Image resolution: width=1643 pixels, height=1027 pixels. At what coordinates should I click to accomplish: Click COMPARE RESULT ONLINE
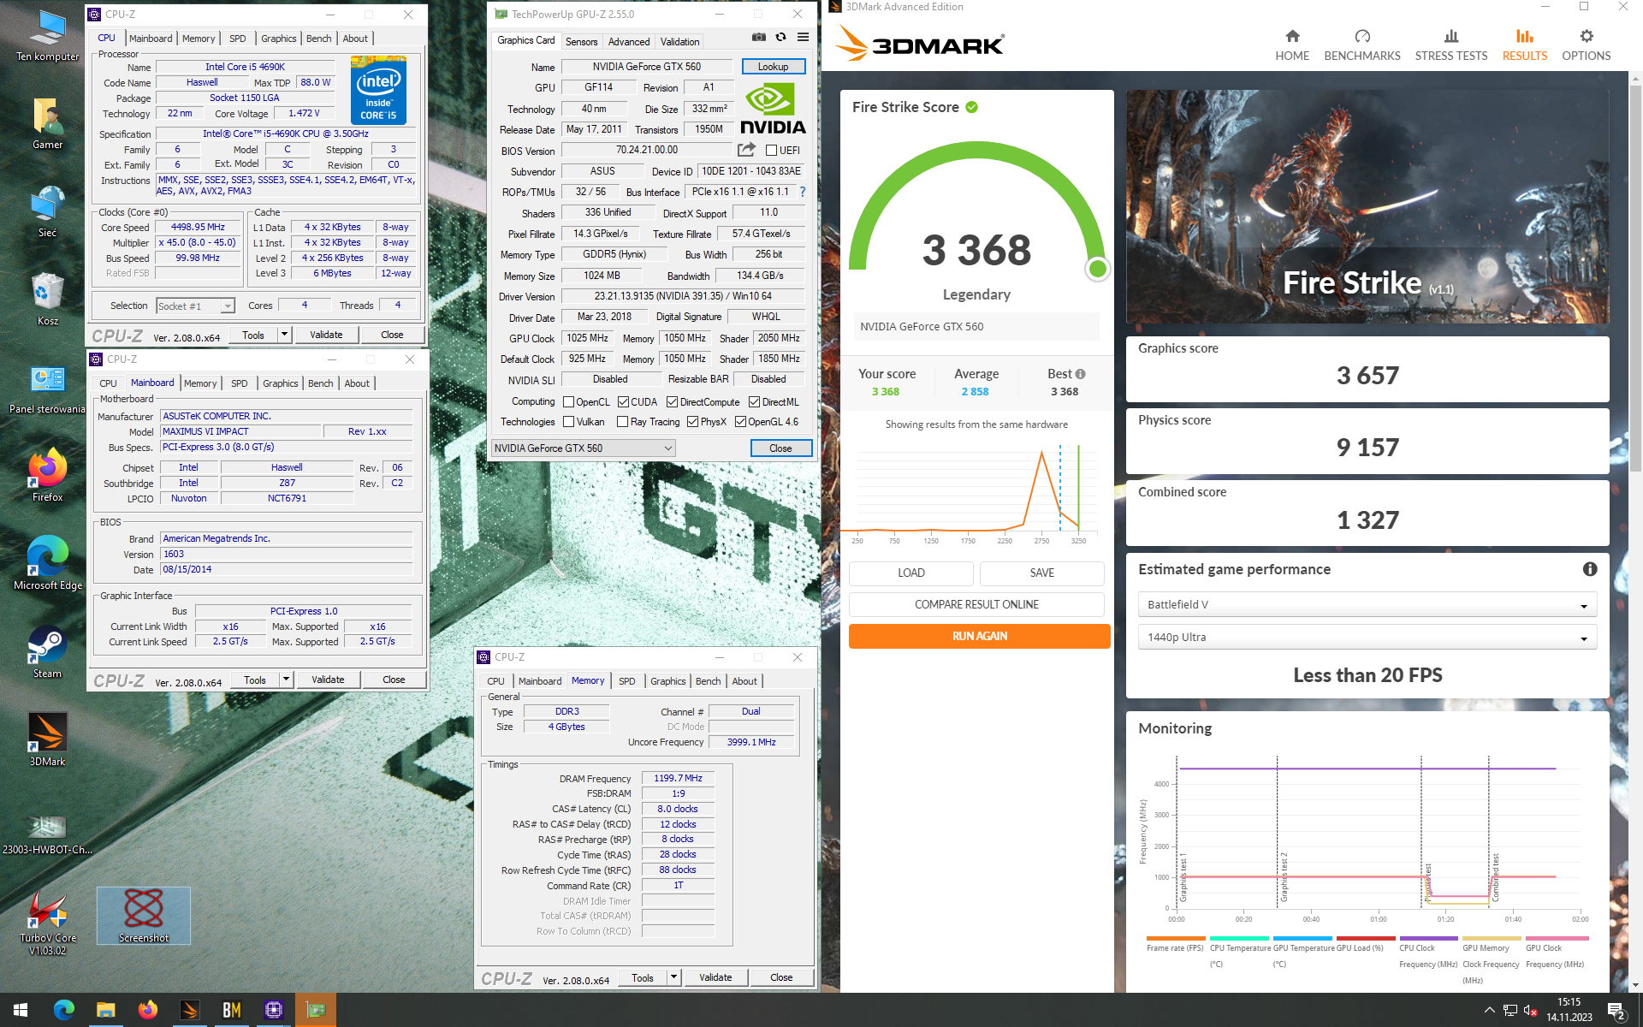(x=976, y=604)
